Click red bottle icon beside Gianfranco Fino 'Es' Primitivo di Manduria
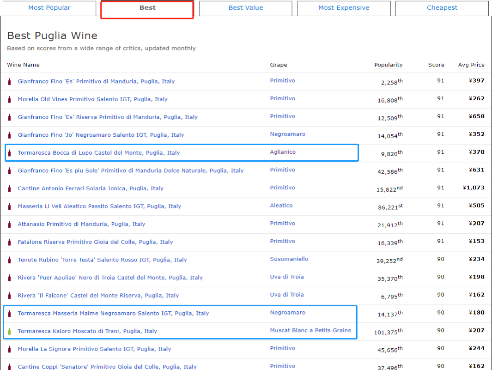The height and width of the screenshot is (370, 492). pos(9,82)
